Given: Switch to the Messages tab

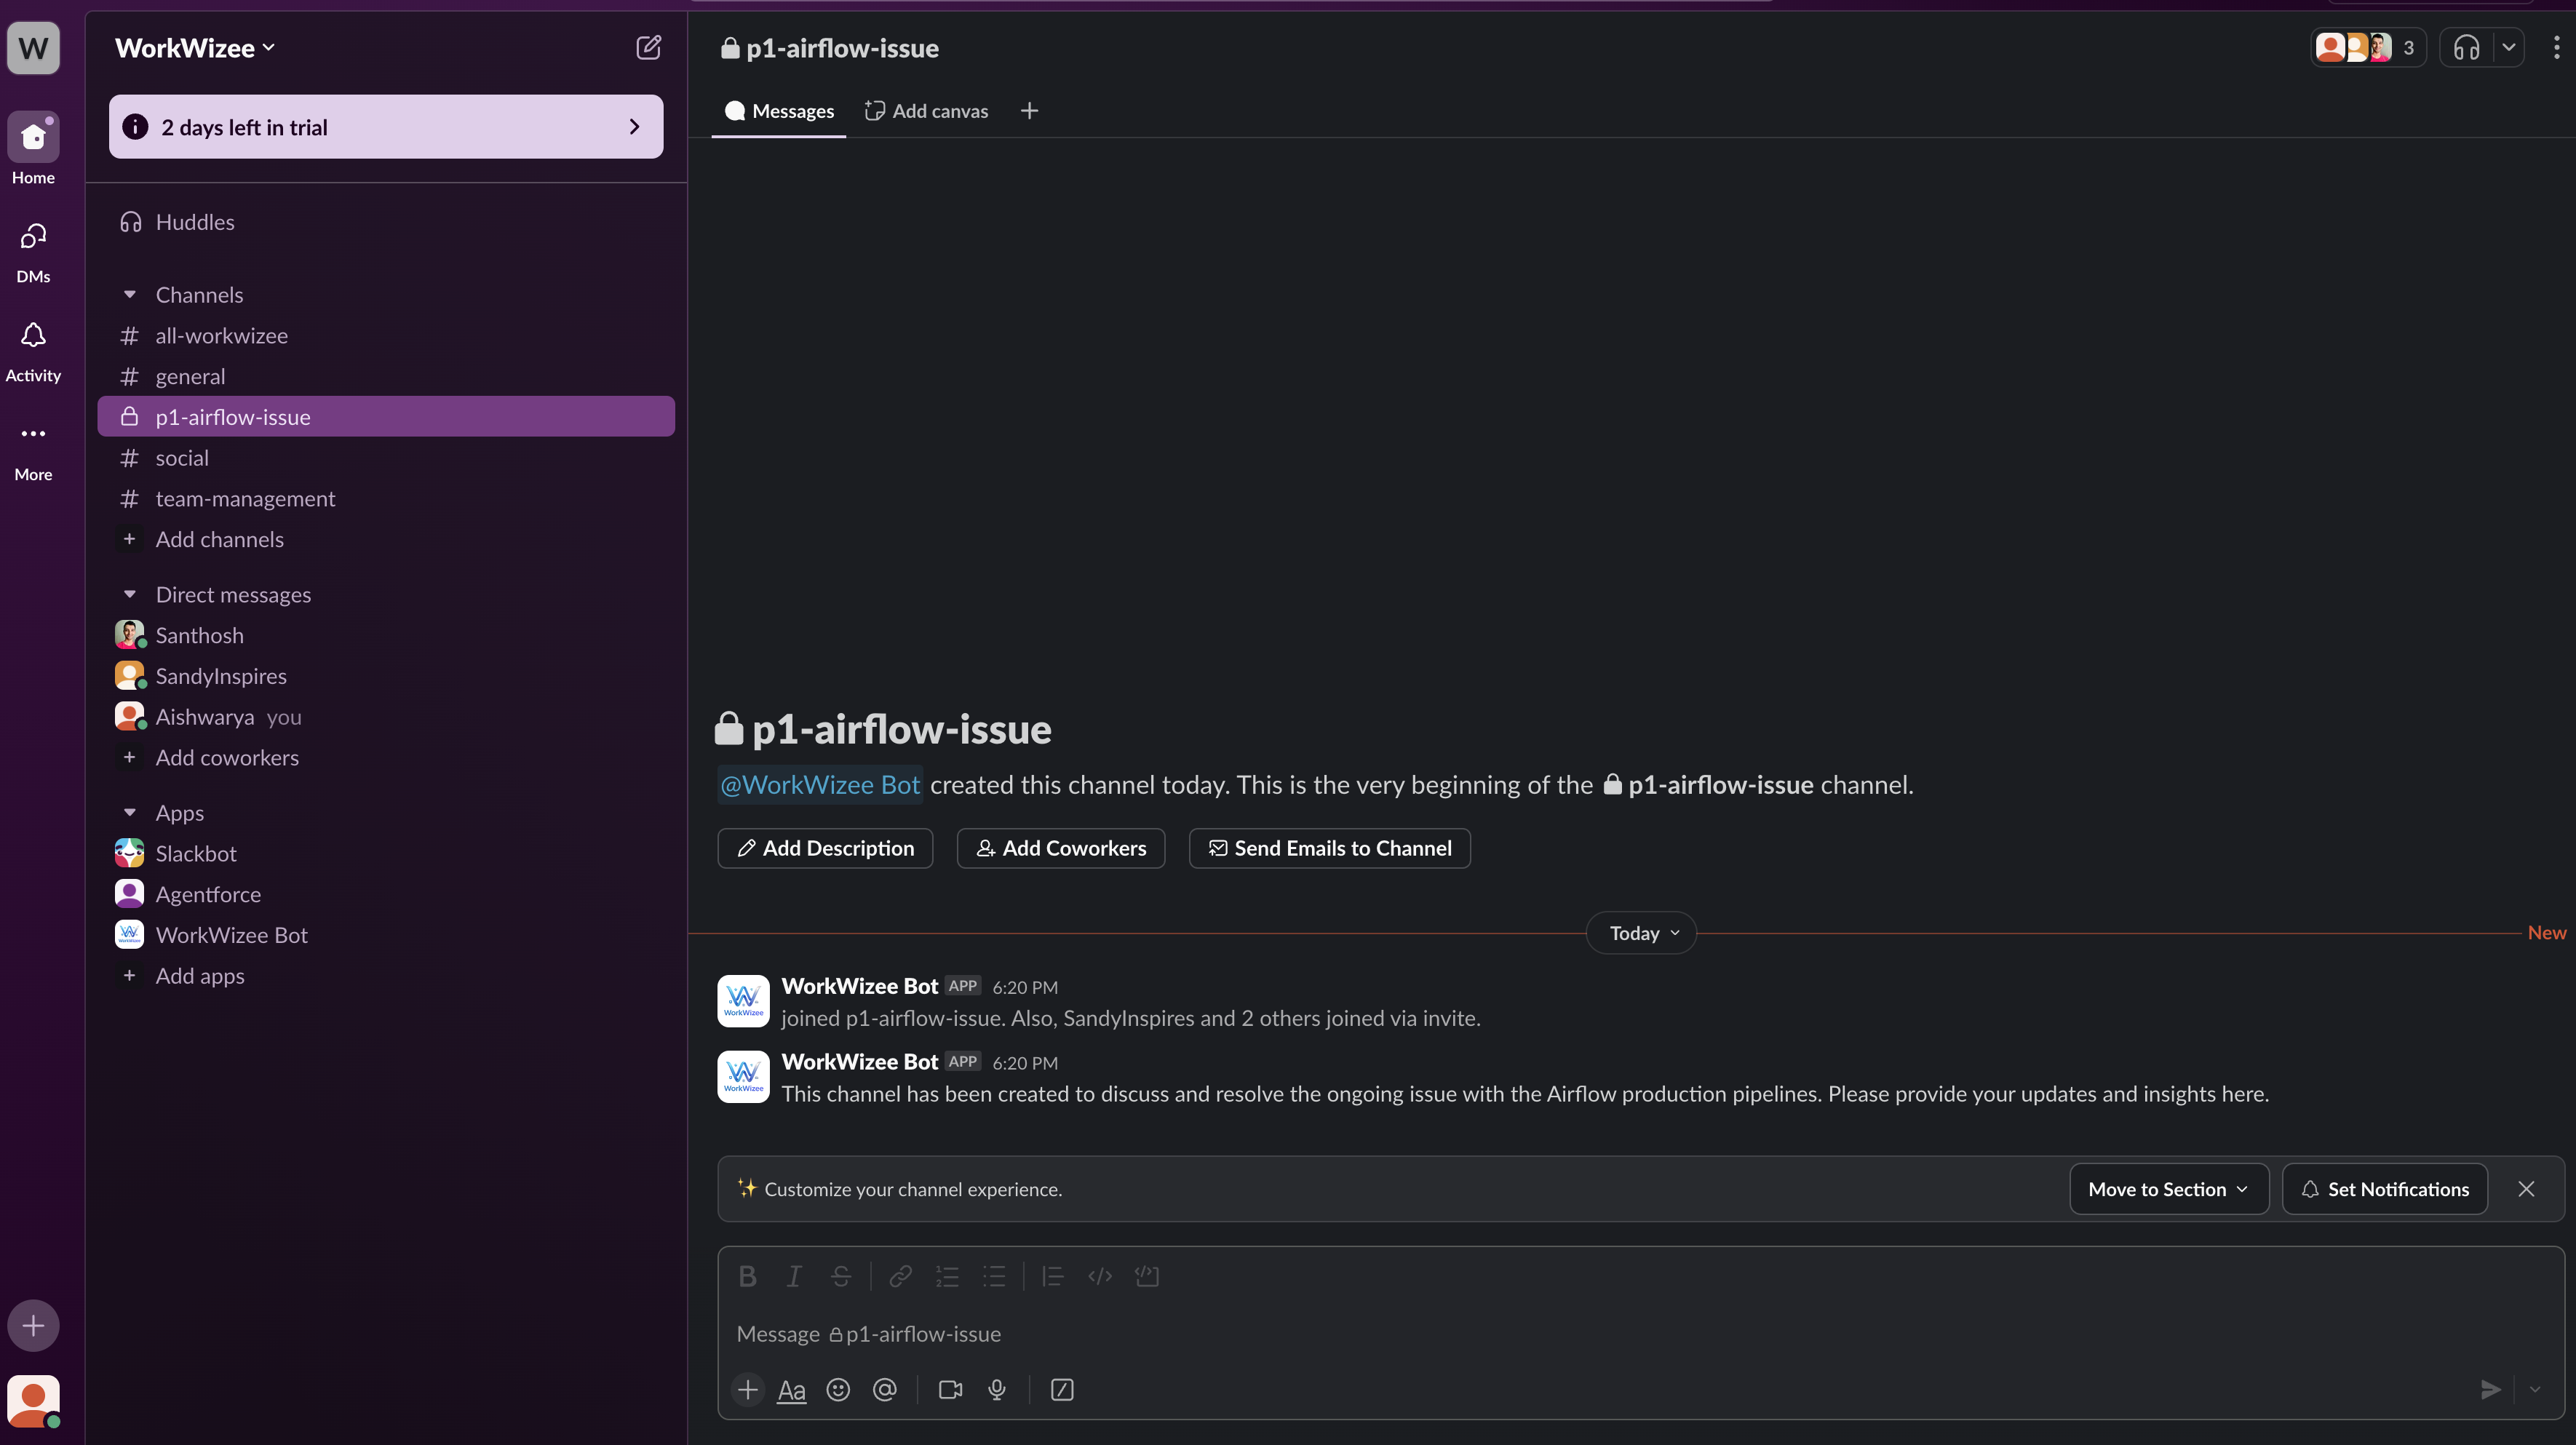Looking at the screenshot, I should (x=779, y=111).
